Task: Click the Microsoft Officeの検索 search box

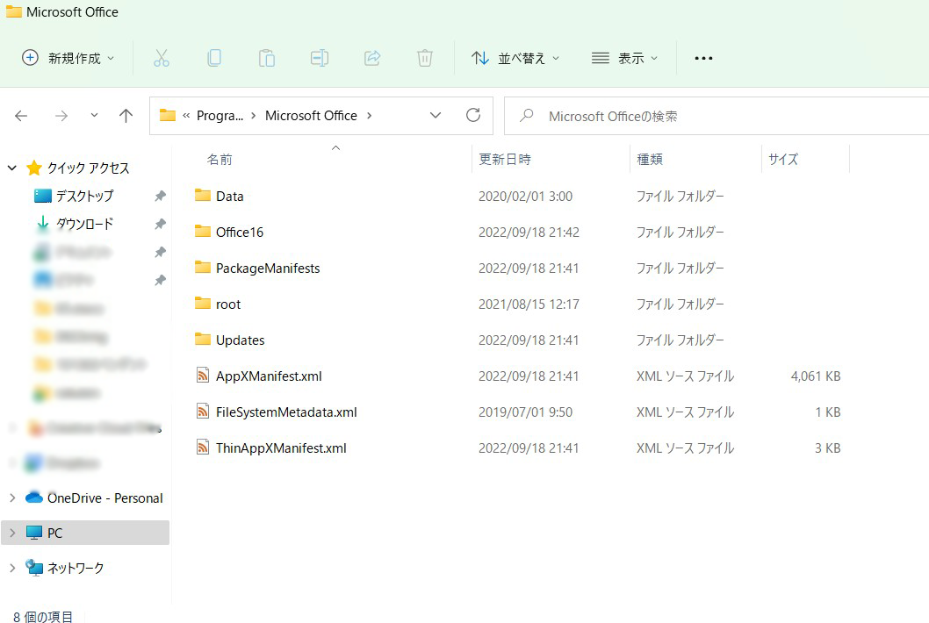Action: (717, 116)
